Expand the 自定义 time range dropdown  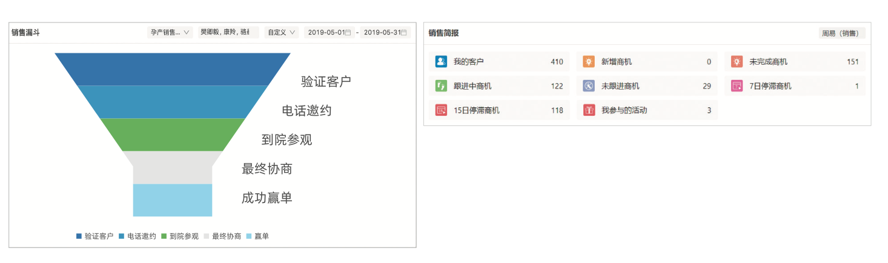click(x=282, y=33)
